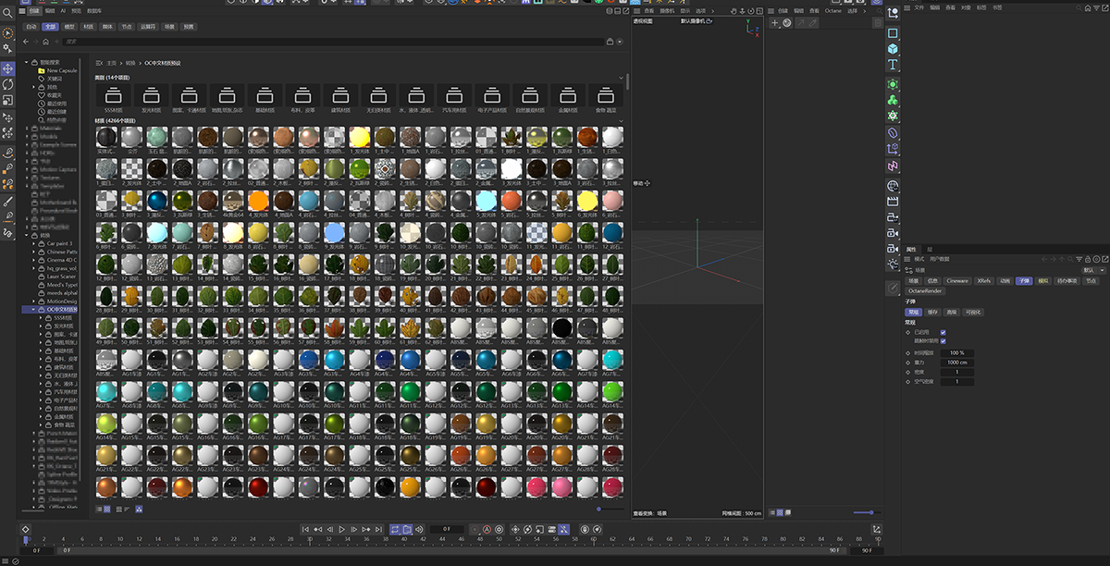
Task: Switch to the 材质 filter tab
Action: pyautogui.click(x=88, y=27)
